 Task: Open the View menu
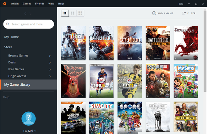point(51,4)
